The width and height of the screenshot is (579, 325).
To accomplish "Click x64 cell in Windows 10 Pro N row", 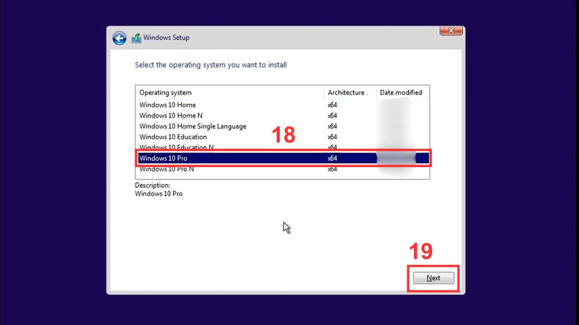I will (x=332, y=169).
